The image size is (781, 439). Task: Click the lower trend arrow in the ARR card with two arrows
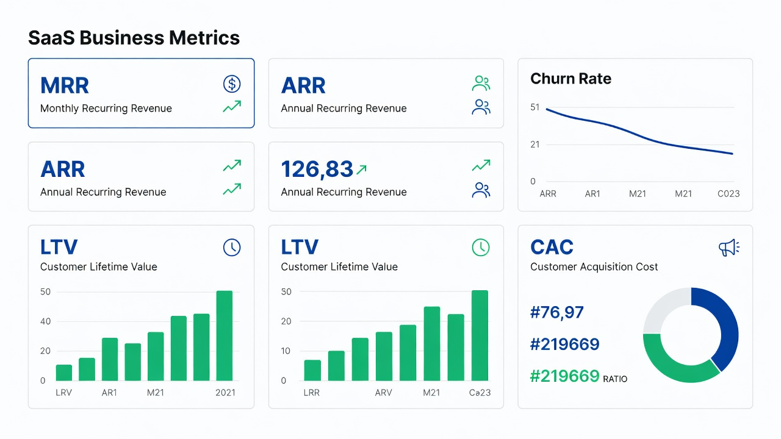tap(232, 189)
